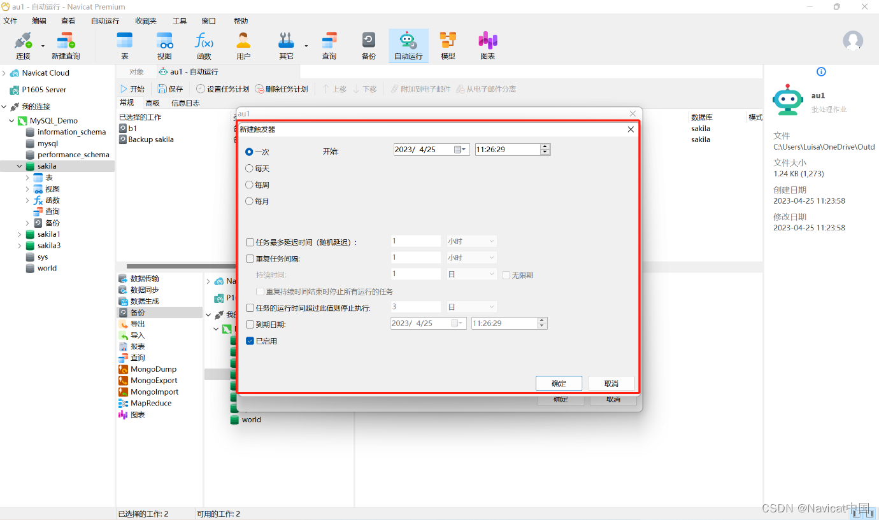Expand the sakila1 database node

[20, 234]
